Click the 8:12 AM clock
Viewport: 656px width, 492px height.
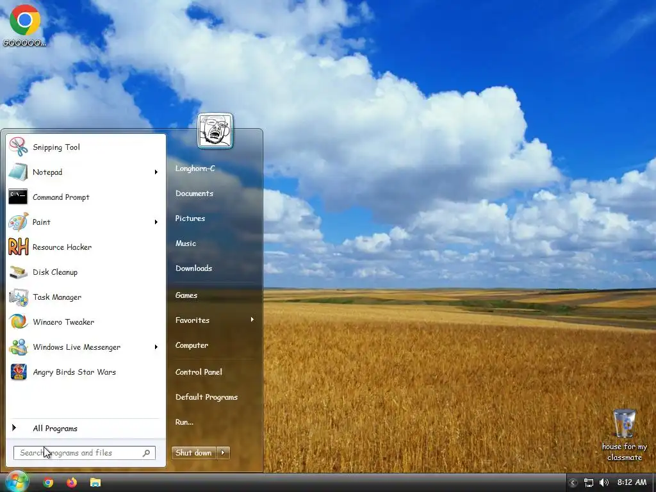(632, 482)
